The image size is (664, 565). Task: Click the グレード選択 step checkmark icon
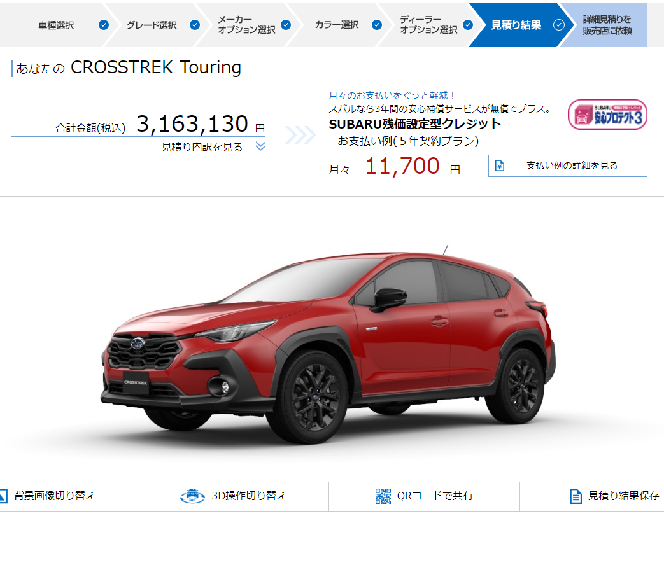[x=195, y=25]
